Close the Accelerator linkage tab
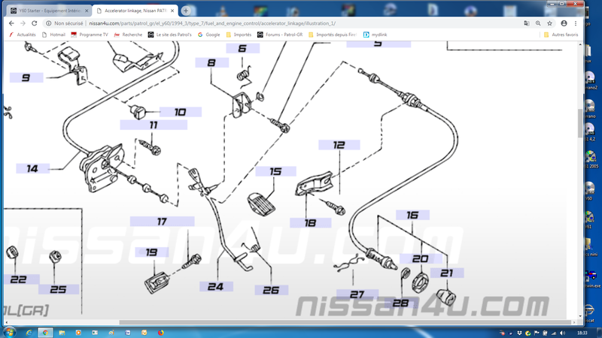Image resolution: width=602 pixels, height=338 pixels. click(172, 11)
